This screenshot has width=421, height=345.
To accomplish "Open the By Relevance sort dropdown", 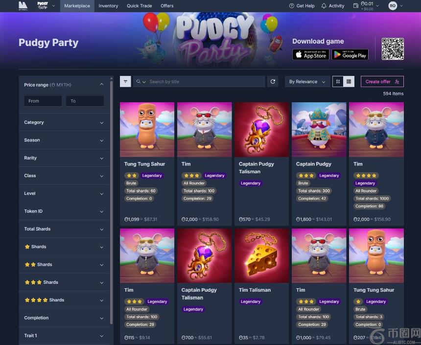I will pos(307,81).
